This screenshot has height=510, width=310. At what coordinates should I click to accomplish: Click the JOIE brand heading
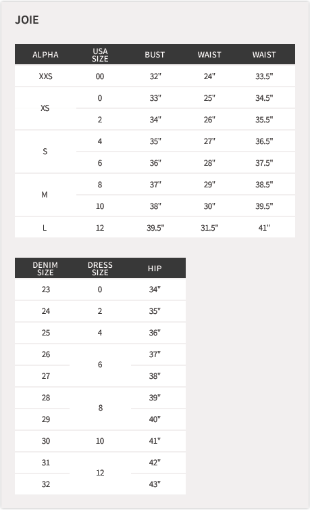point(27,20)
